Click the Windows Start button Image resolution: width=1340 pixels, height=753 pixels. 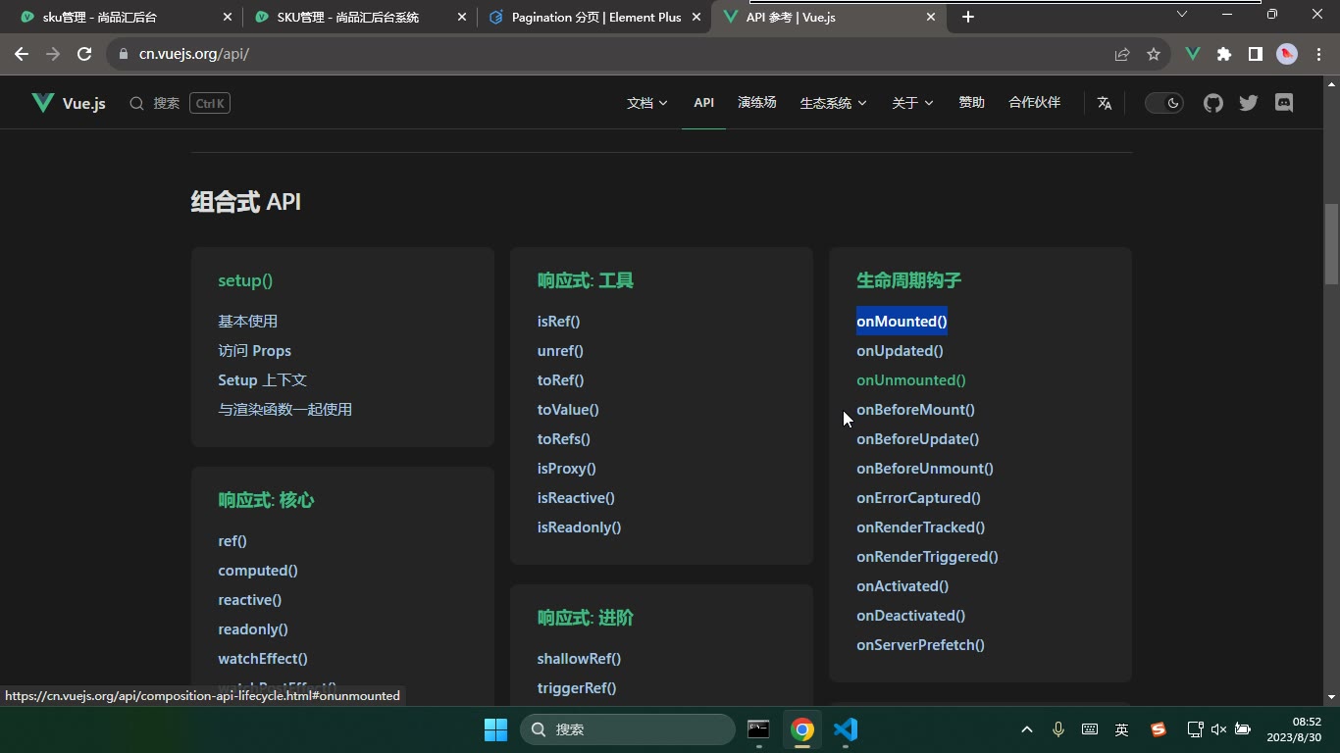coord(495,729)
